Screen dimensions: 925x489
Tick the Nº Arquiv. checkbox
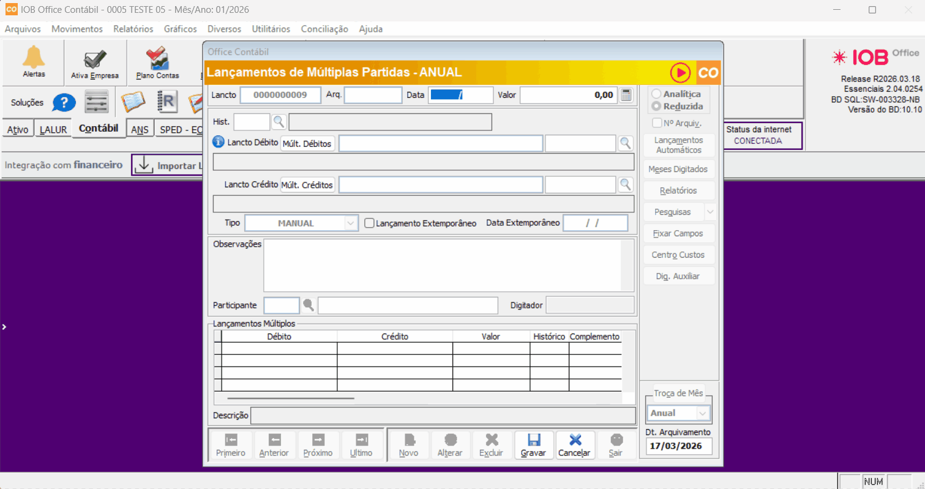point(657,123)
